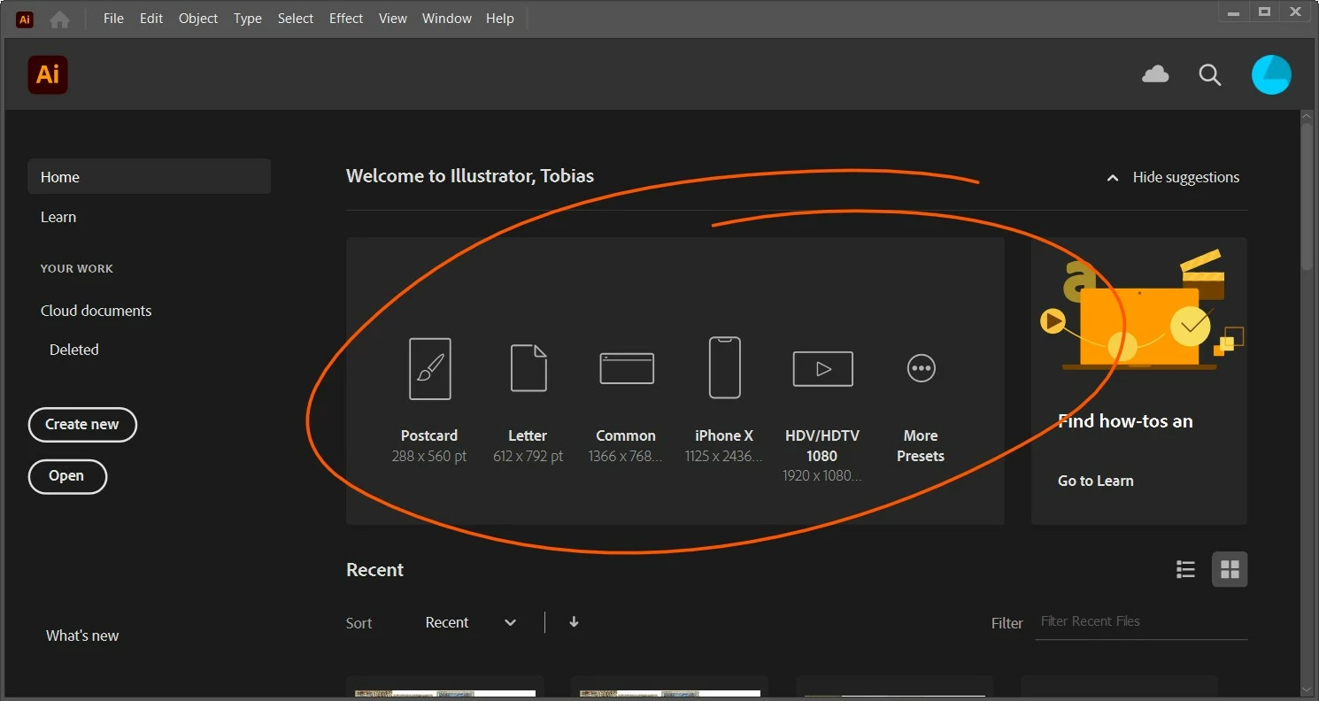Open the Select menu
The height and width of the screenshot is (701, 1319).
pyautogui.click(x=296, y=19)
